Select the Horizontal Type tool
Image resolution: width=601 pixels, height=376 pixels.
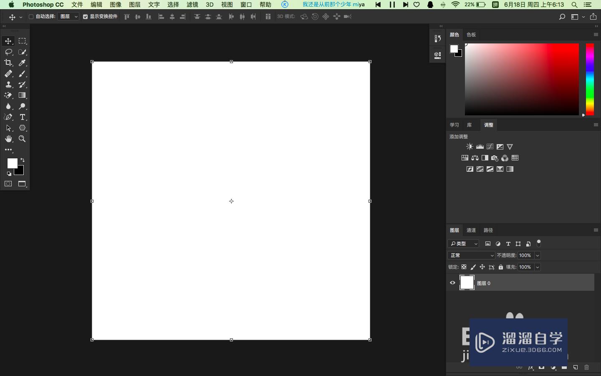tap(22, 117)
